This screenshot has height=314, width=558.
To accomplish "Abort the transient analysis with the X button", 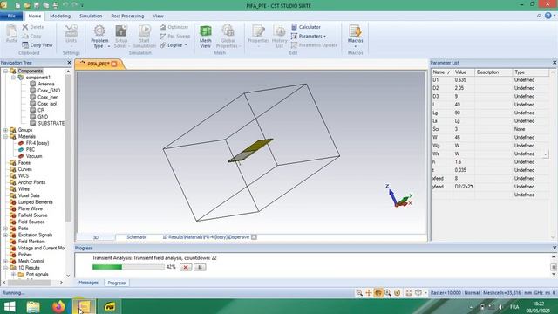I will (x=186, y=267).
